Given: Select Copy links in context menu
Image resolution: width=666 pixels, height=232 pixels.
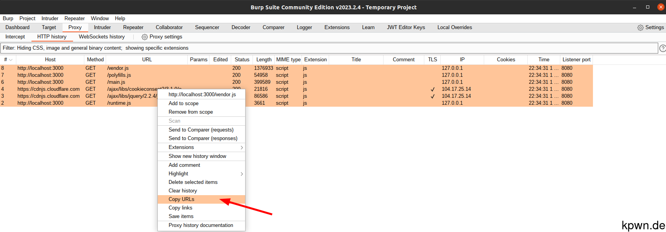Looking at the screenshot, I should (x=201, y=208).
